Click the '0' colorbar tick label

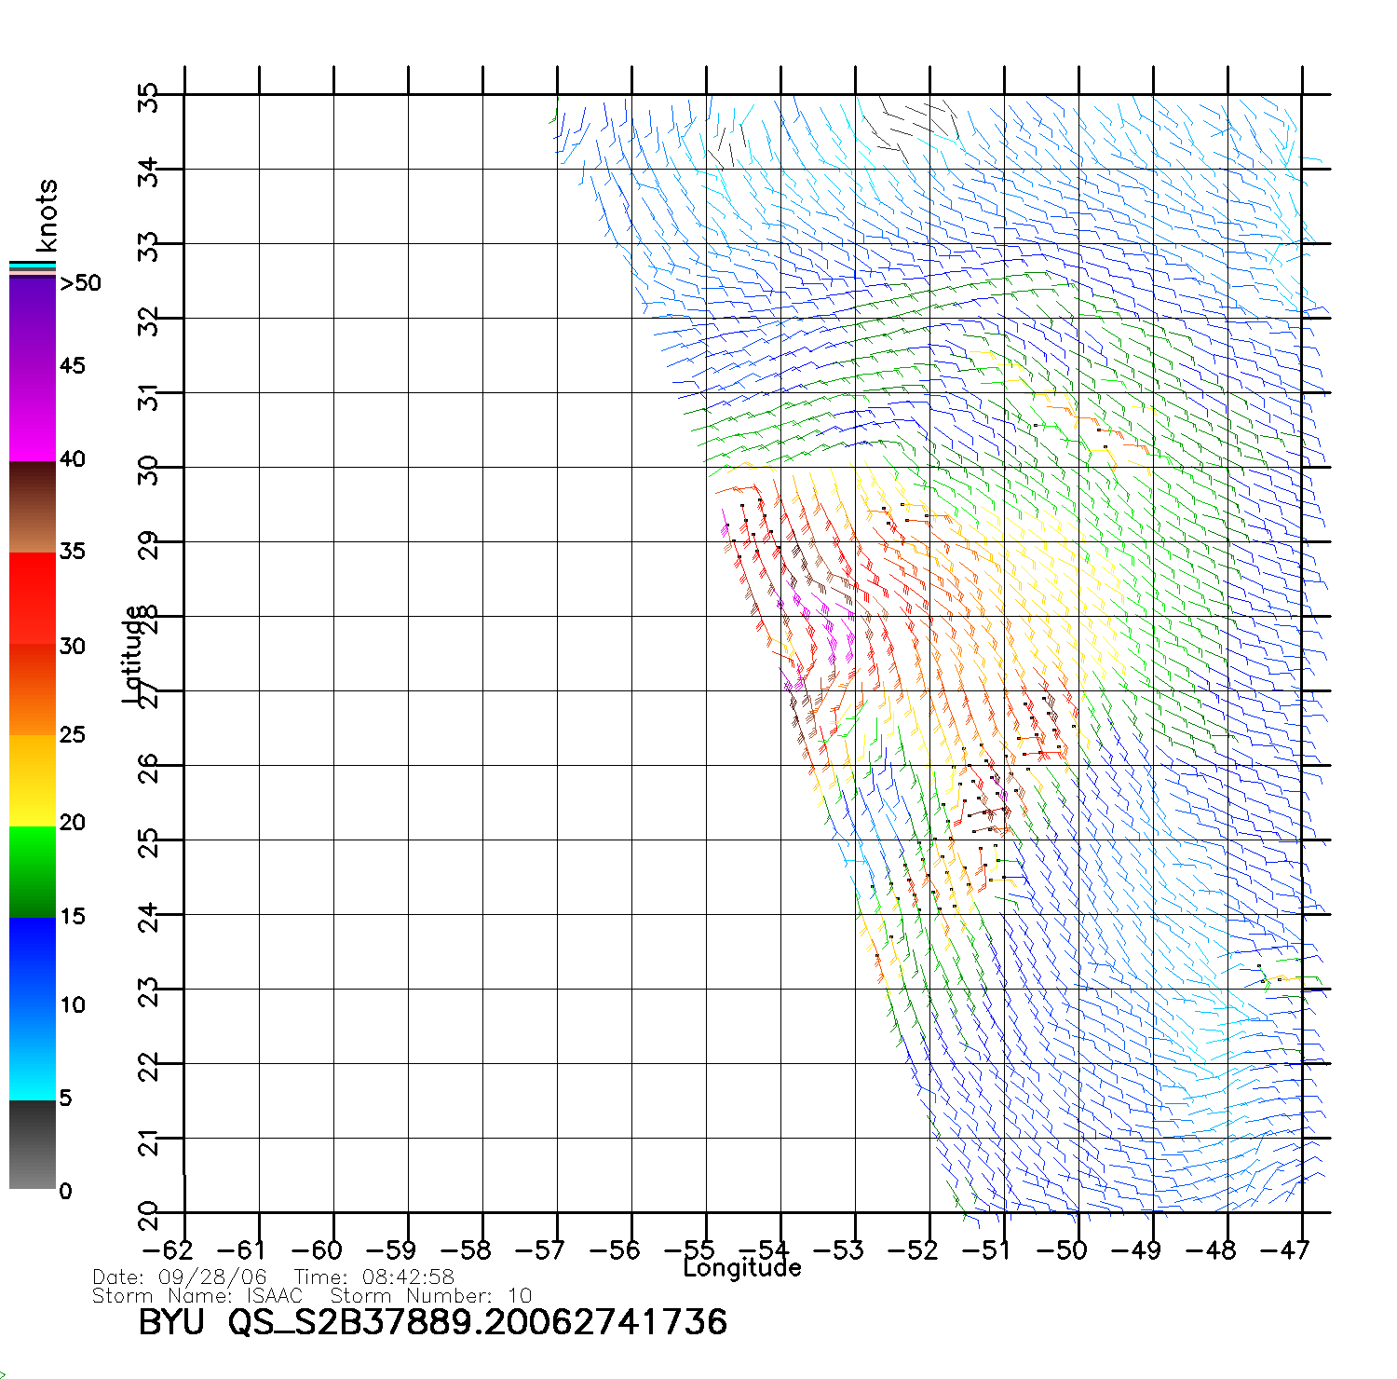coord(65,1192)
